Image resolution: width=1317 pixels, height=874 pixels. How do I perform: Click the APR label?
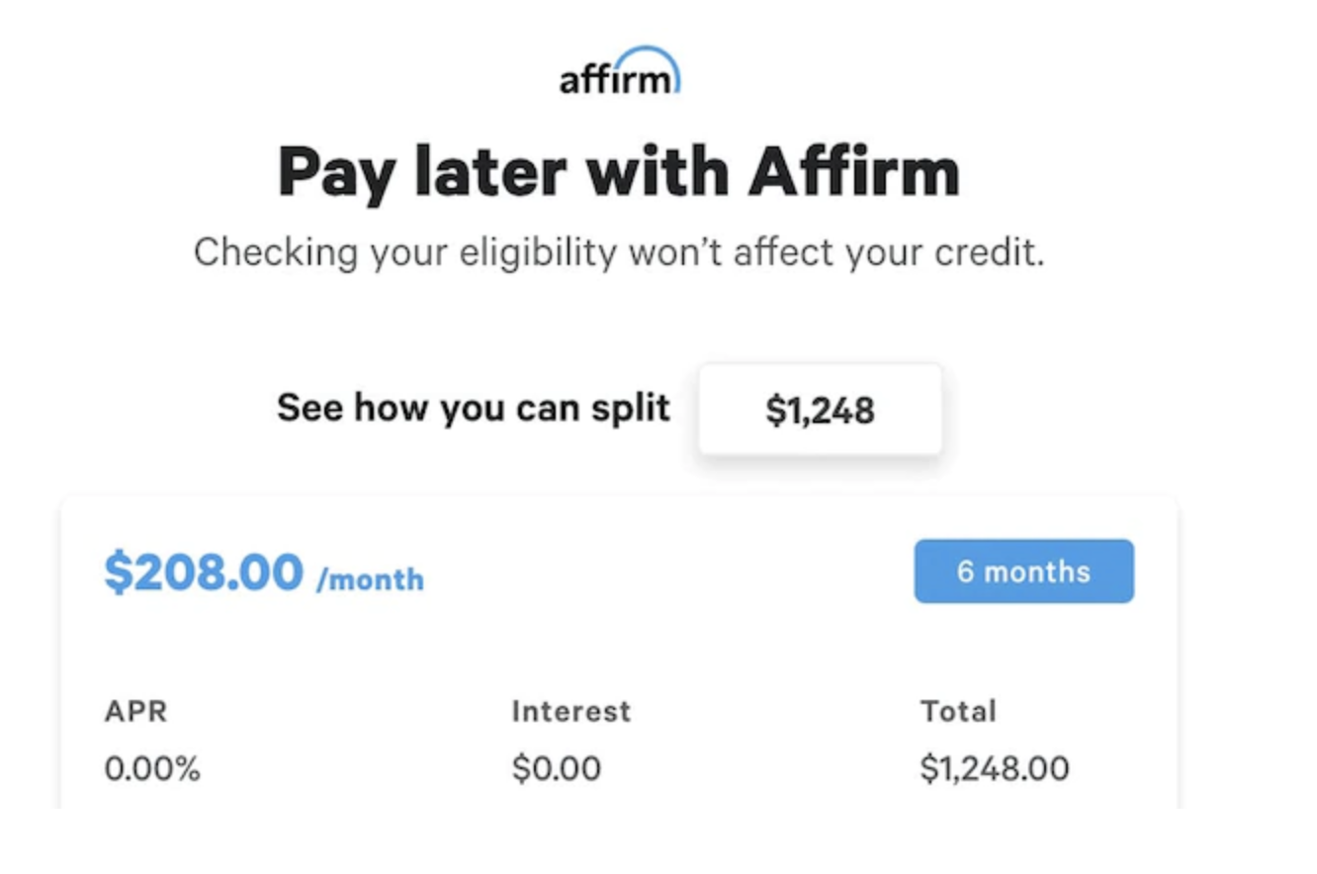click(135, 711)
